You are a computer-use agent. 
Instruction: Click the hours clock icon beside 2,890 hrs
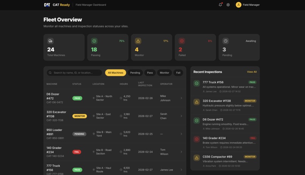click(121, 152)
